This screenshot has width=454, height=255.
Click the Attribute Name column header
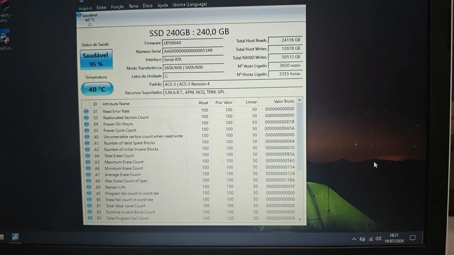[x=116, y=104]
